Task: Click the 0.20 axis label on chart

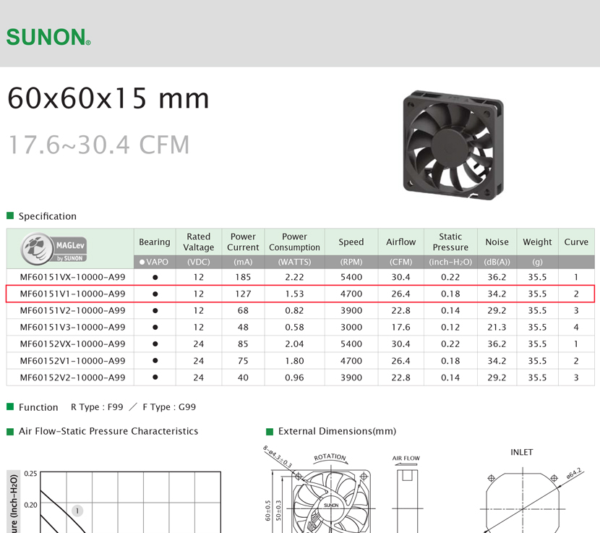Action: [30, 505]
